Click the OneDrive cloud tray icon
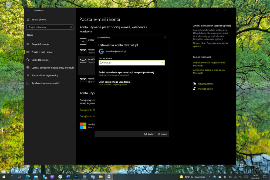This screenshot has height=180, width=270. [x=220, y=177]
